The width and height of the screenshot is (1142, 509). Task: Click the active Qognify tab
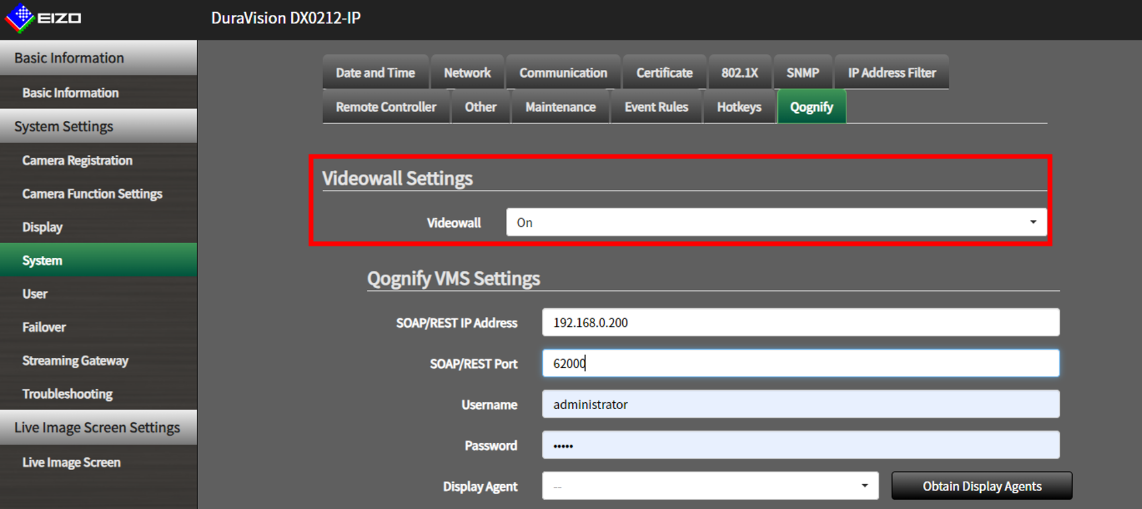pos(811,107)
